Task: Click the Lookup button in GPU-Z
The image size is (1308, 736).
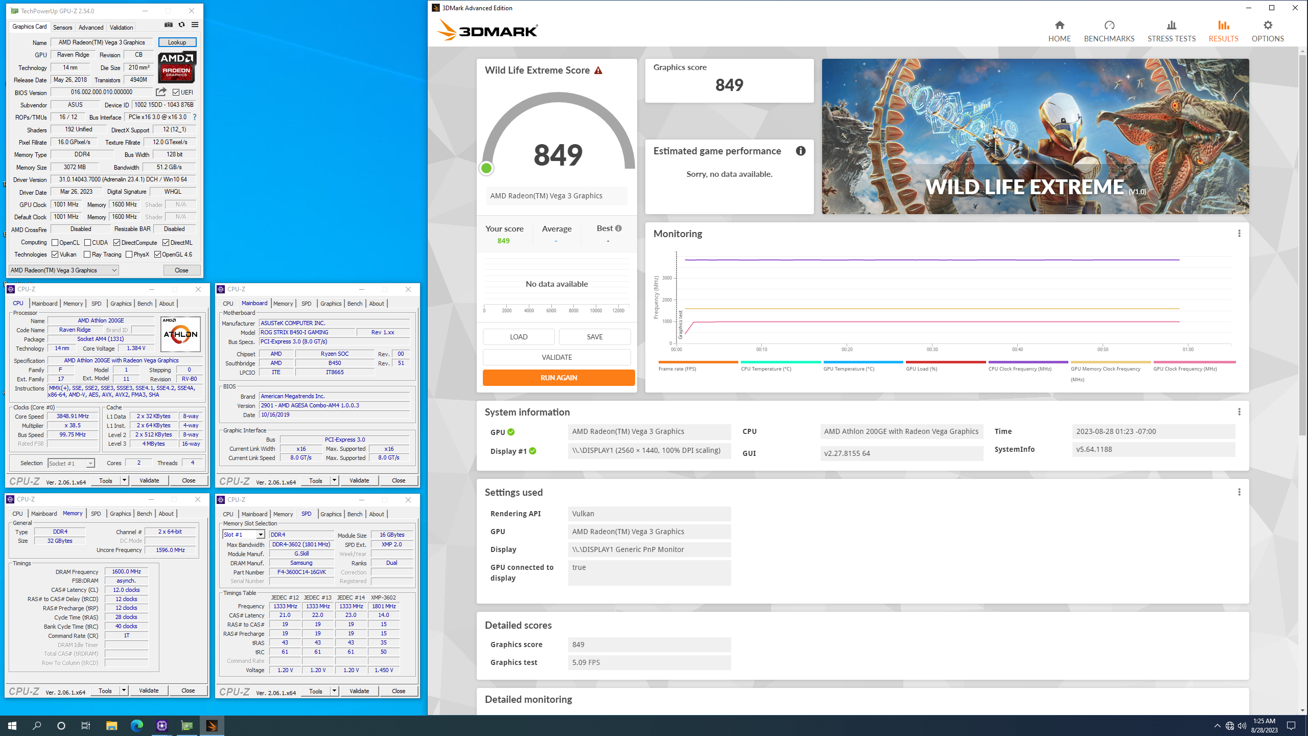Action: (x=177, y=42)
